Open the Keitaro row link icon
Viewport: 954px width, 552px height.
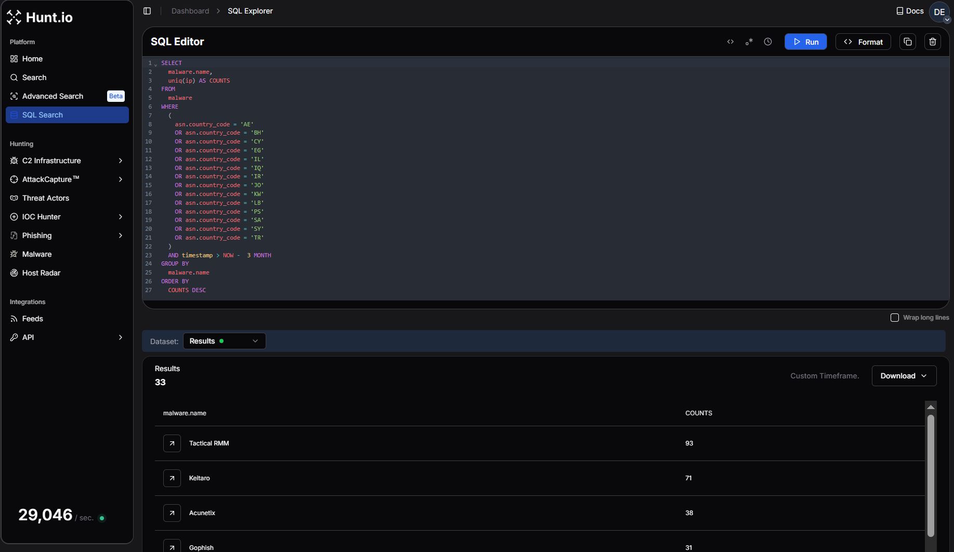tap(172, 478)
